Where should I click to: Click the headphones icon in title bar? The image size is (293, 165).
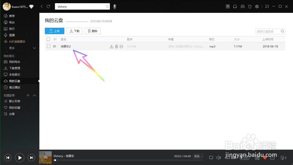click(x=235, y=6)
